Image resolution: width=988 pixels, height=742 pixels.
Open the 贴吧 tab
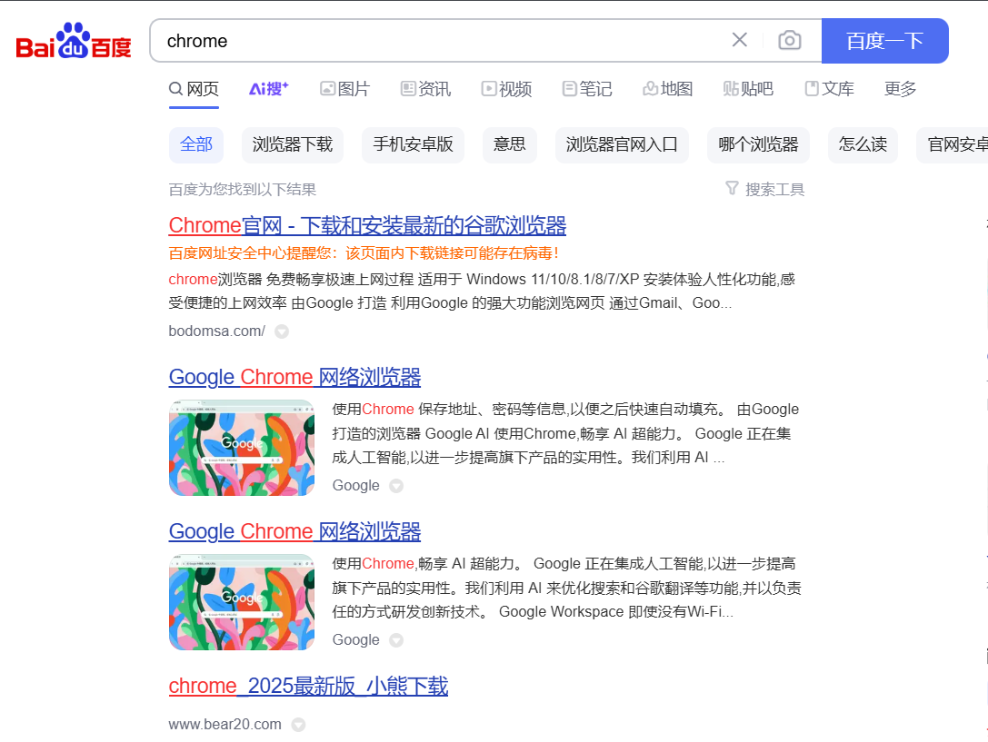749,89
